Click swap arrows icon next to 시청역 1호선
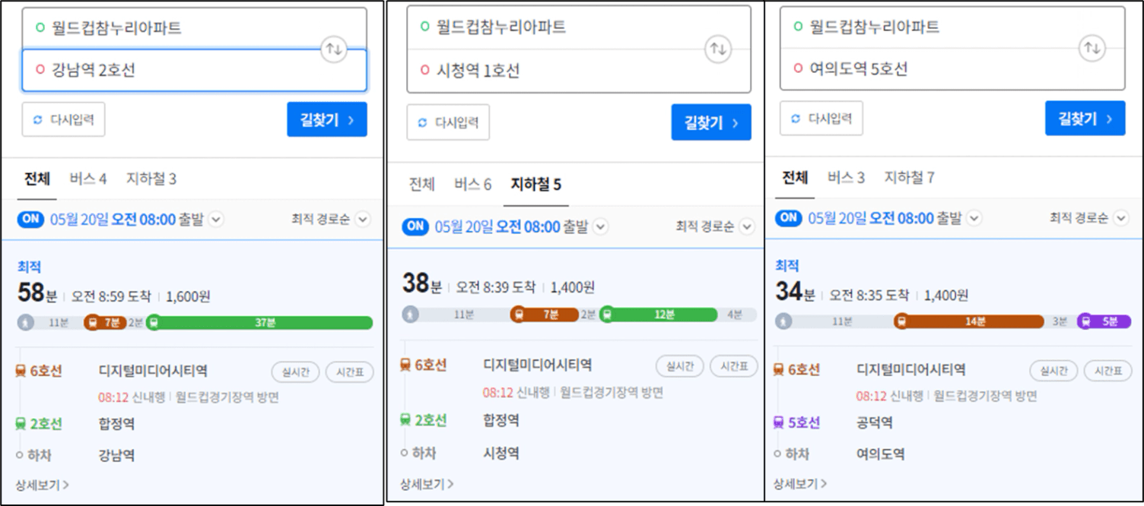The width and height of the screenshot is (1144, 506). tap(718, 49)
